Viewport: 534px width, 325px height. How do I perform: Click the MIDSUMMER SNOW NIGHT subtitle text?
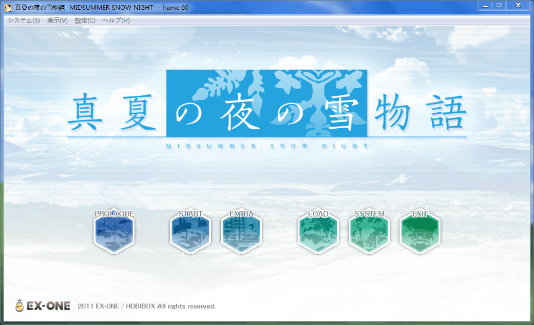pos(267,146)
